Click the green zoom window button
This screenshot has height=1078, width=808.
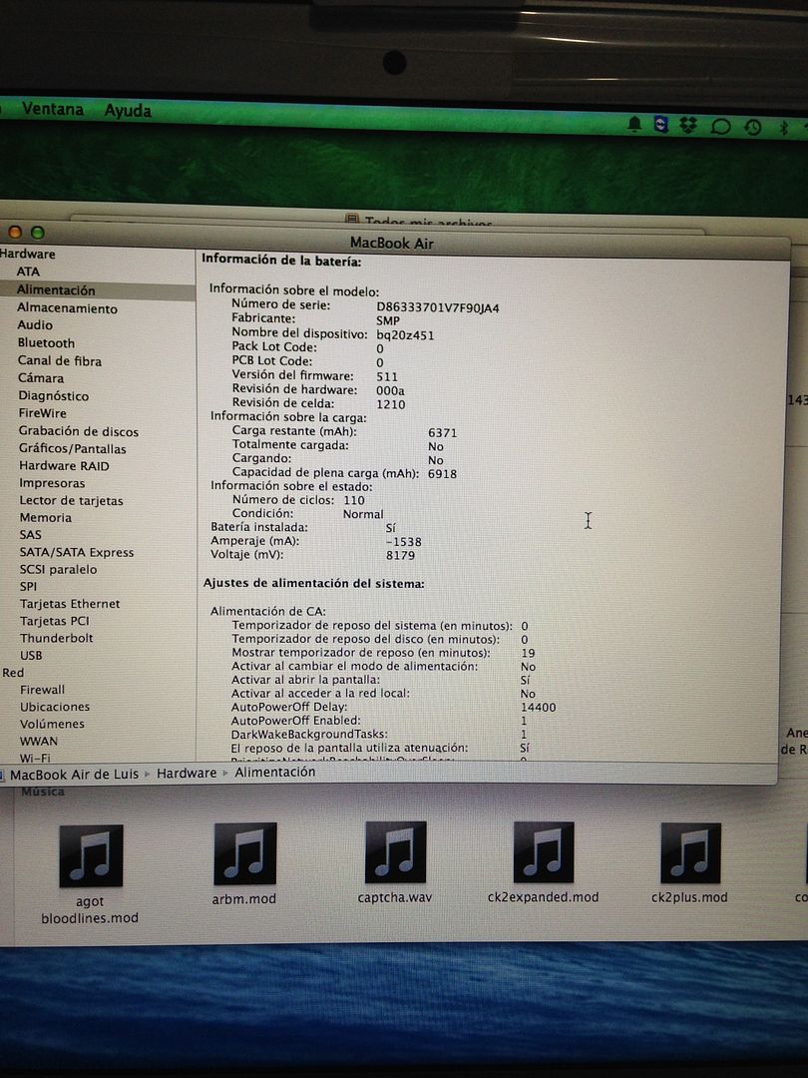(38, 233)
